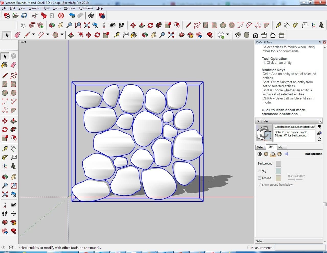Image resolution: width=327 pixels, height=253 pixels.
Task: Click the Undo arrow icon
Action: 72,16
